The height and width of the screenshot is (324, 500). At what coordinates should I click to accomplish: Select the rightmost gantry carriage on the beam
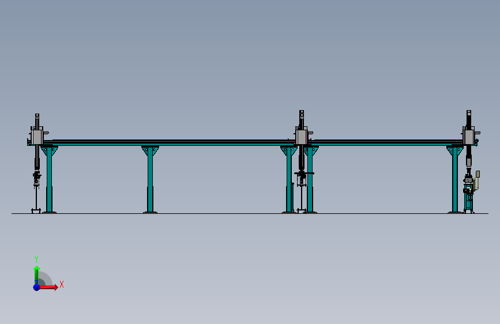[469, 137]
